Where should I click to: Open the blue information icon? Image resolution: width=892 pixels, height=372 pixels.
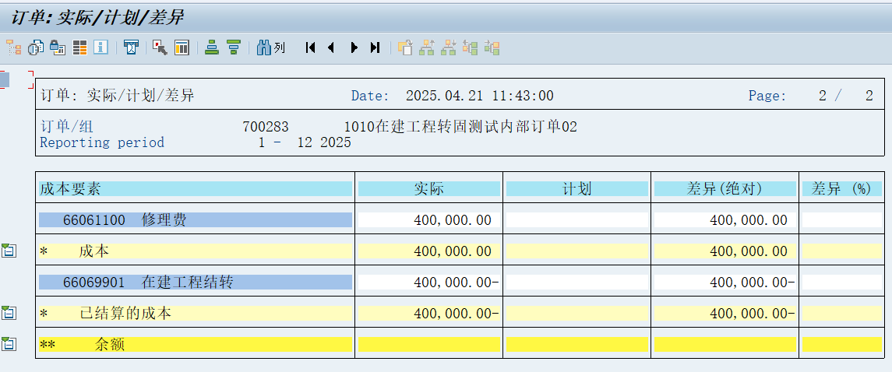pyautogui.click(x=100, y=47)
